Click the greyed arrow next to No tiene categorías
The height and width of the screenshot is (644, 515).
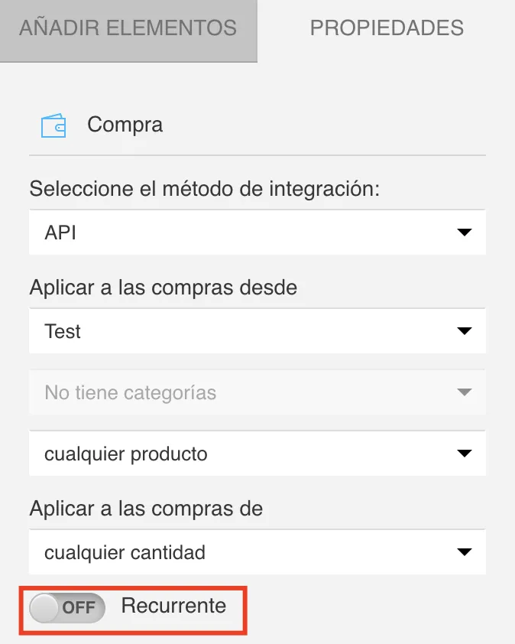pos(464,392)
